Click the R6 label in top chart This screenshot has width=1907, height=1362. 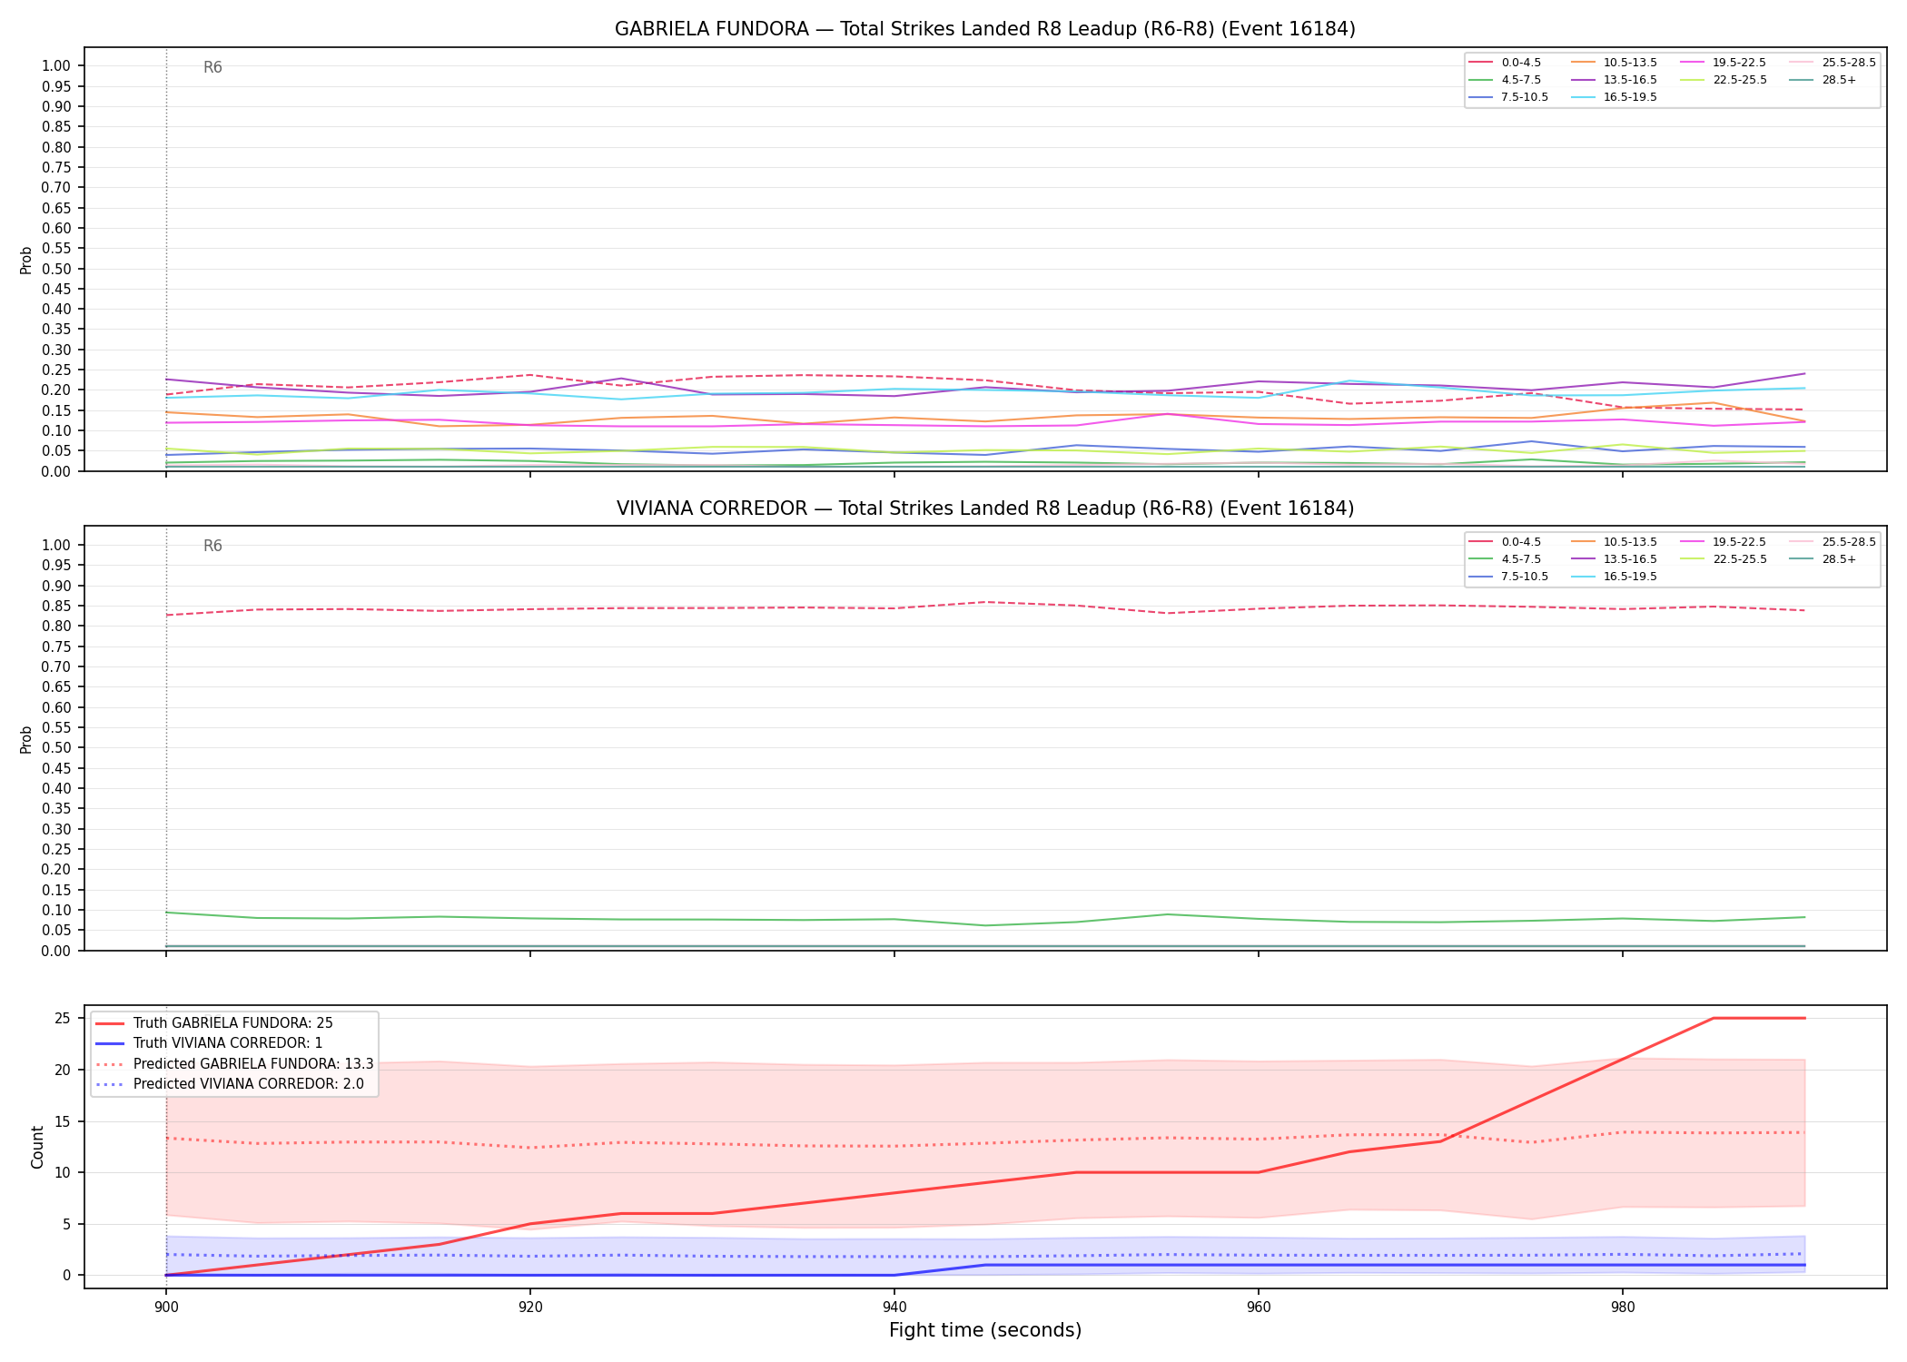pyautogui.click(x=212, y=67)
